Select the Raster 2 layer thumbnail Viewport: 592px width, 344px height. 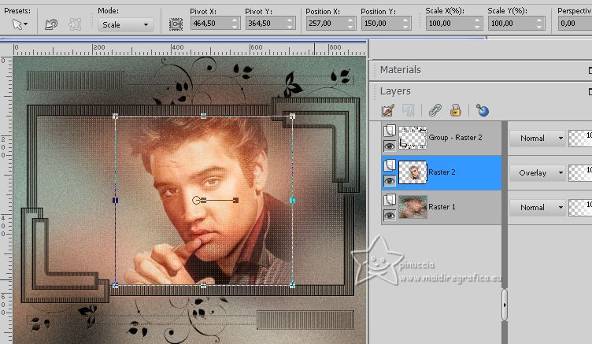[413, 172]
